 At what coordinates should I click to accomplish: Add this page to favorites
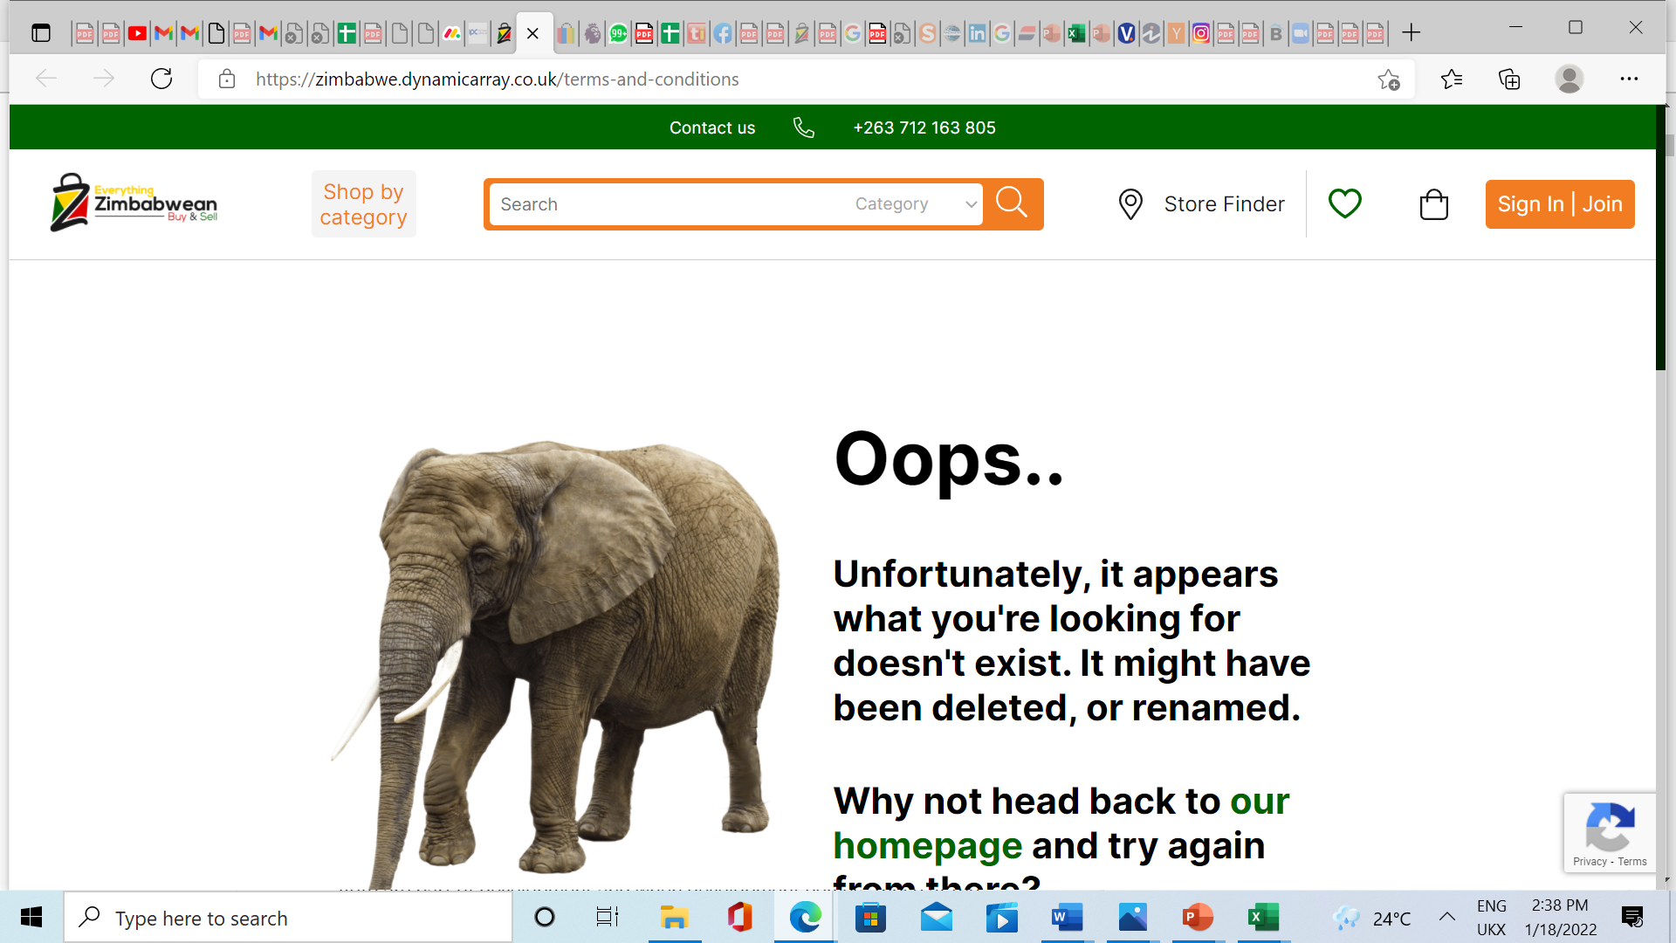(1389, 79)
